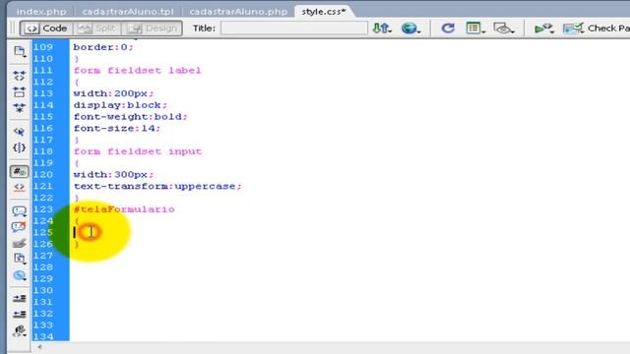
Task: Click the 'text-transform:uppercase;' line
Action: [x=157, y=187]
